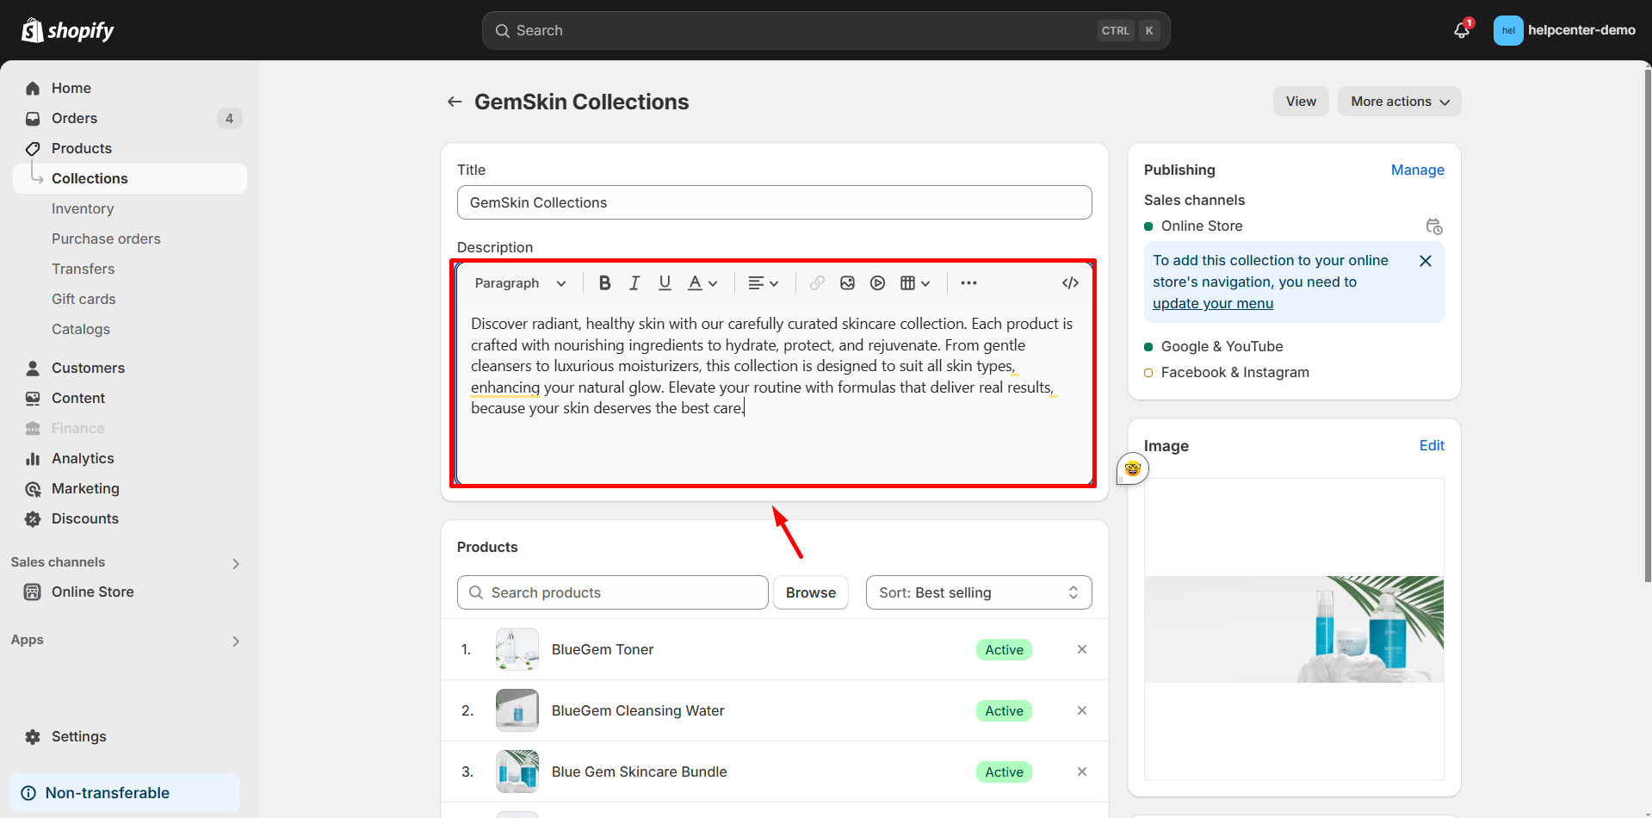This screenshot has width=1652, height=818.
Task: Click the Search products field
Action: pos(612,592)
